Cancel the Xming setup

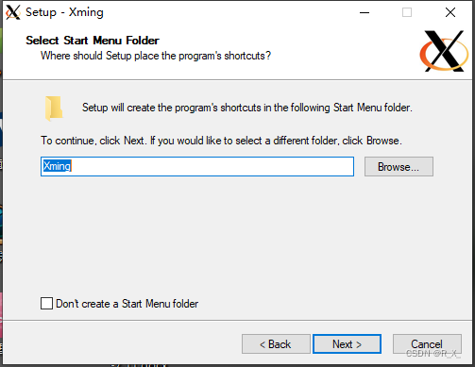pyautogui.click(x=427, y=343)
